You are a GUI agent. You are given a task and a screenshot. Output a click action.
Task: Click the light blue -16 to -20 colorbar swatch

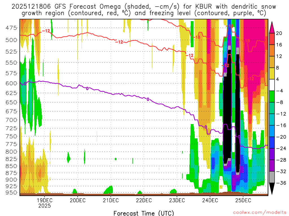(272, 131)
